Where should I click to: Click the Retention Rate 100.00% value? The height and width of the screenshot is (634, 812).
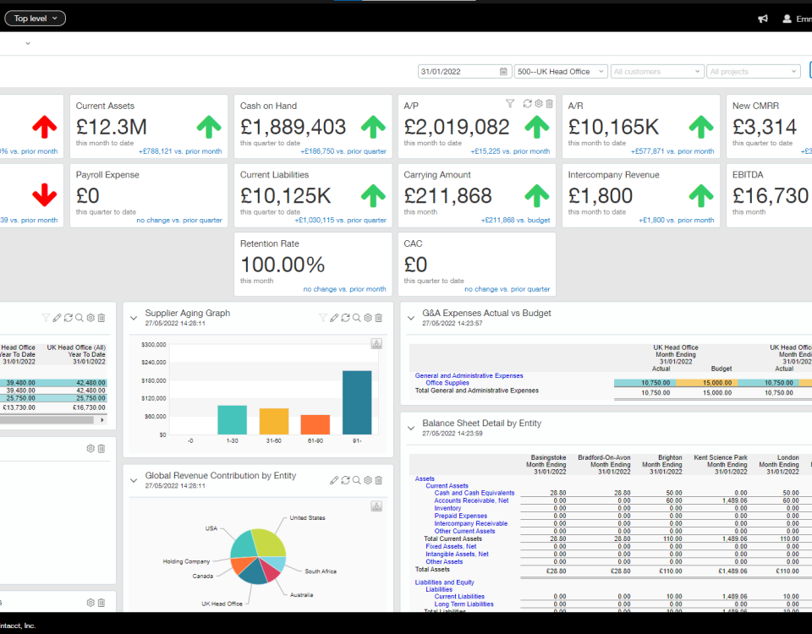[x=283, y=265]
